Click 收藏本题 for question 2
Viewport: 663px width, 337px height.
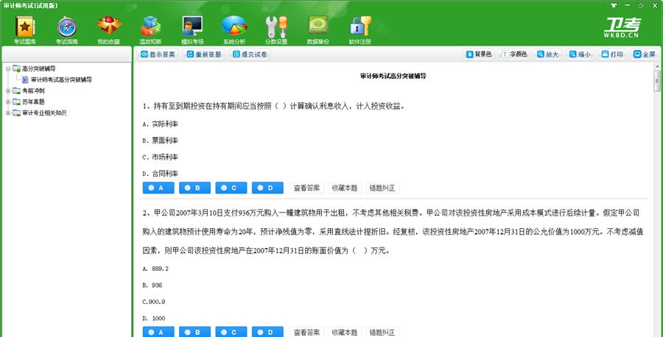pos(345,332)
